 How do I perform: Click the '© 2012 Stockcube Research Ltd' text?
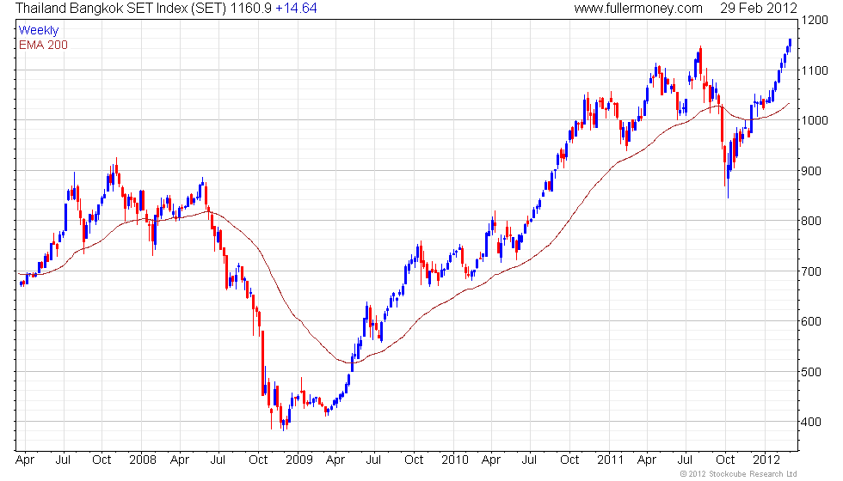[x=739, y=473]
